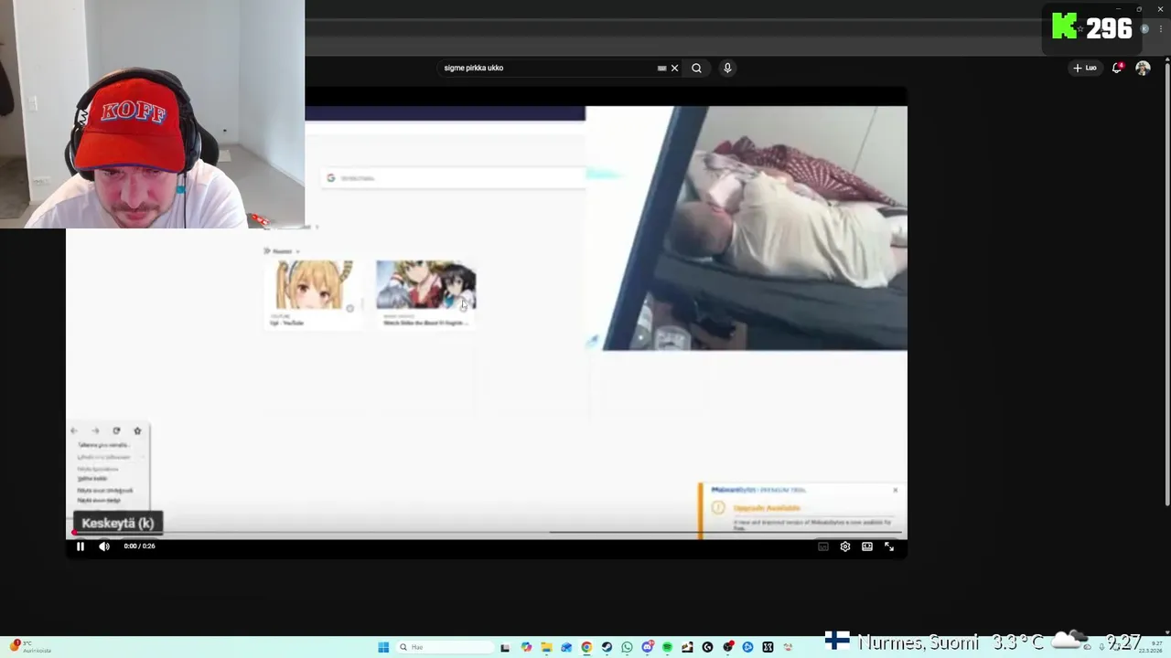
Task: Click the taskbar search box labeled Hae
Action: tap(444, 647)
